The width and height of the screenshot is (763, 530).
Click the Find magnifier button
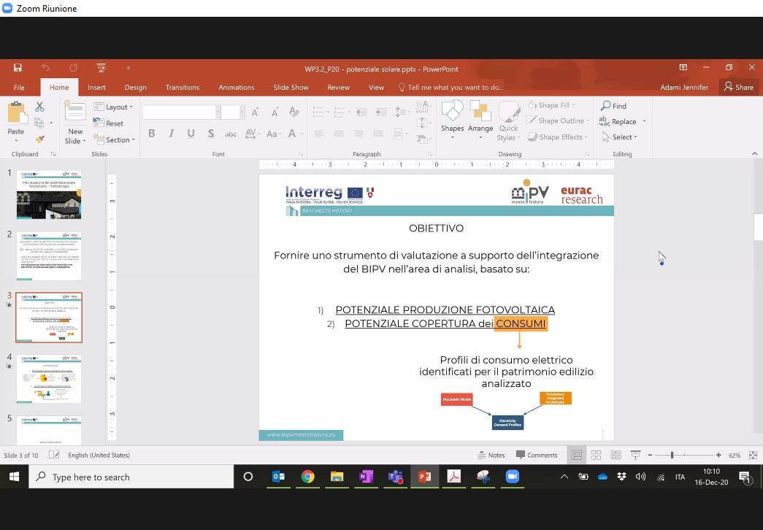[x=613, y=106]
